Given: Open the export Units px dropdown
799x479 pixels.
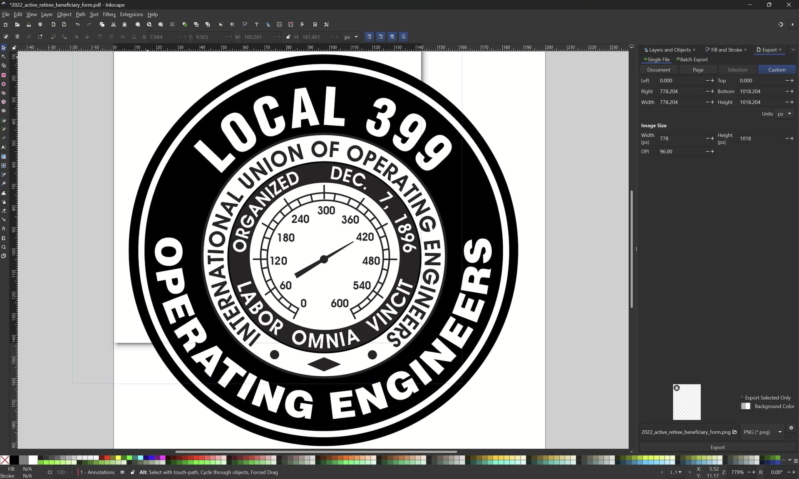Looking at the screenshot, I should (784, 114).
